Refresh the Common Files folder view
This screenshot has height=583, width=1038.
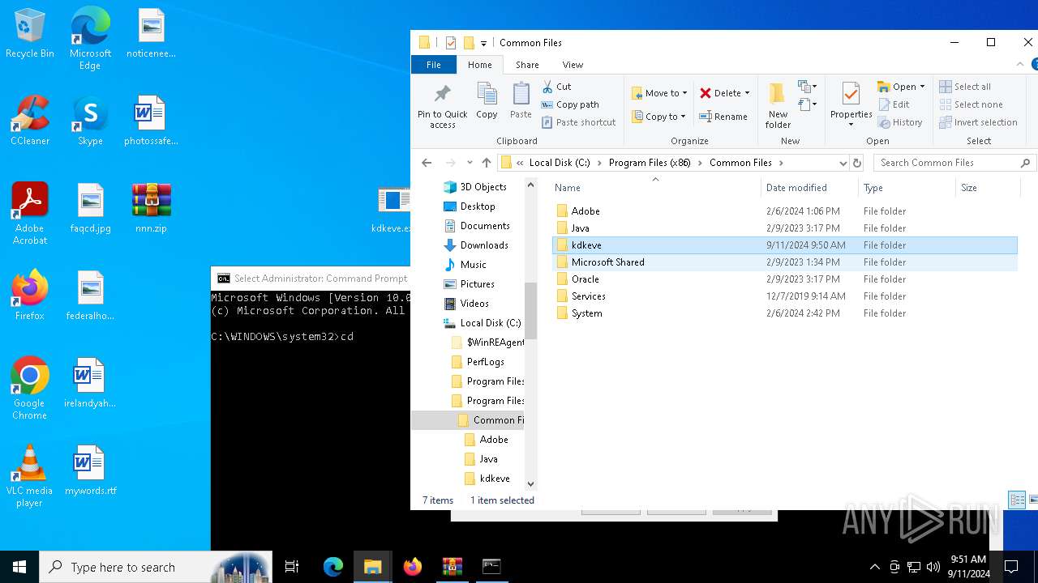pos(857,163)
